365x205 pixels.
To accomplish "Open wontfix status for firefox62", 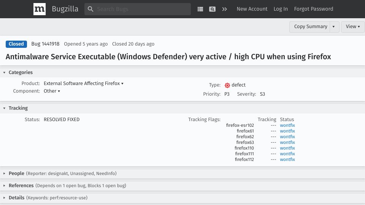I will [x=287, y=137].
